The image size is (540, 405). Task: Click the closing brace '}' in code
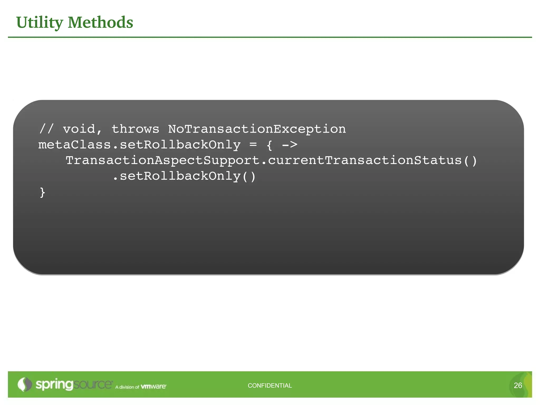coord(42,192)
